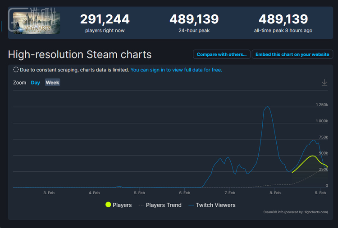Open the Compare with others... selector
This screenshot has width=338, height=228.
click(x=222, y=54)
